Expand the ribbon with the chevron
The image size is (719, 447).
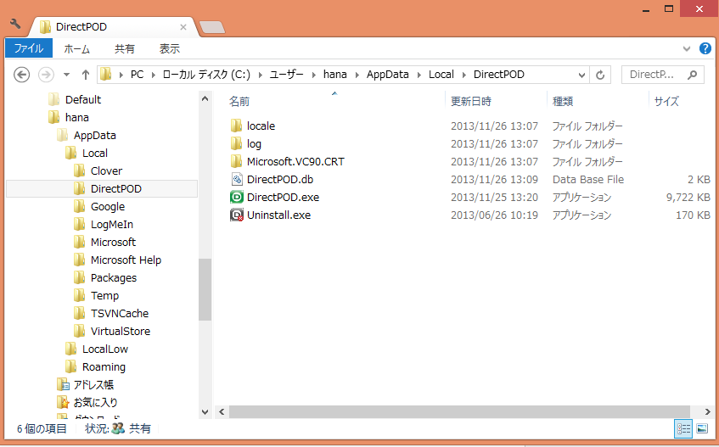tap(687, 49)
